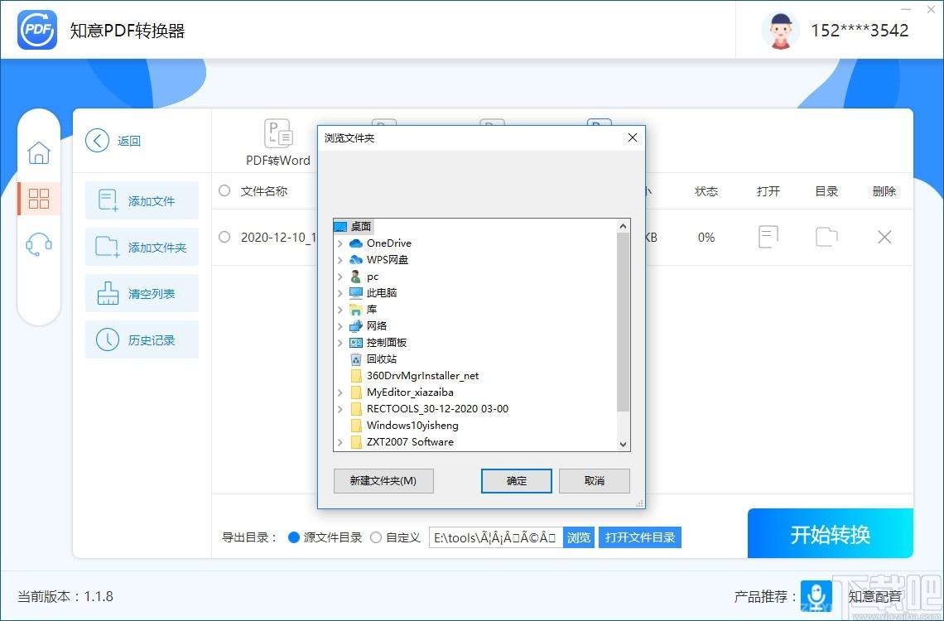
Task: Open the converted file document icon
Action: 768,237
